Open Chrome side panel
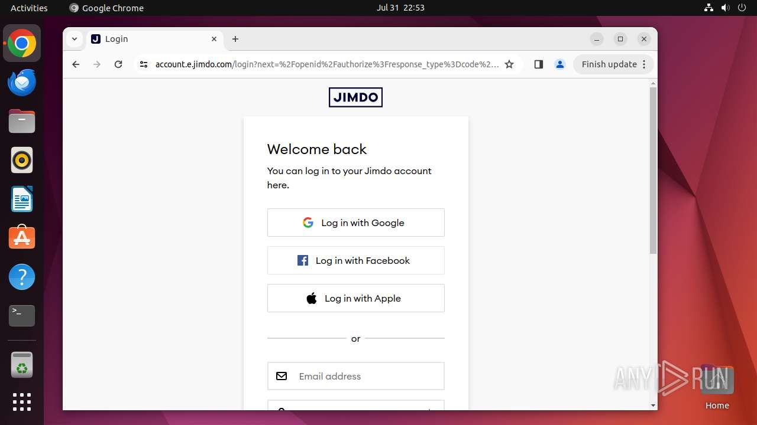 coord(538,64)
